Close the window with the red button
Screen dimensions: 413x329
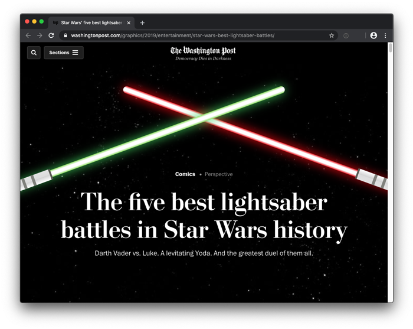pyautogui.click(x=27, y=22)
